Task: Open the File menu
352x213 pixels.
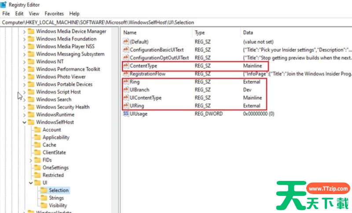Action: pyautogui.click(x=6, y=14)
